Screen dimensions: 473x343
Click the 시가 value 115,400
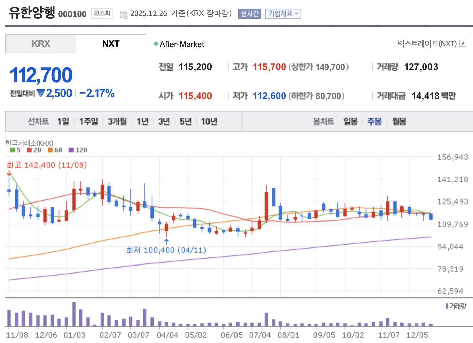click(x=195, y=96)
